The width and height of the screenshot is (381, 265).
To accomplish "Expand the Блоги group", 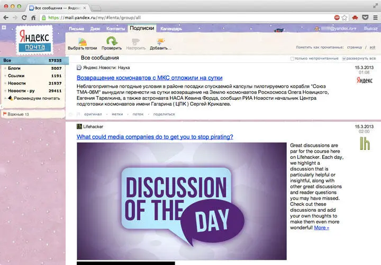I will 5,69.
